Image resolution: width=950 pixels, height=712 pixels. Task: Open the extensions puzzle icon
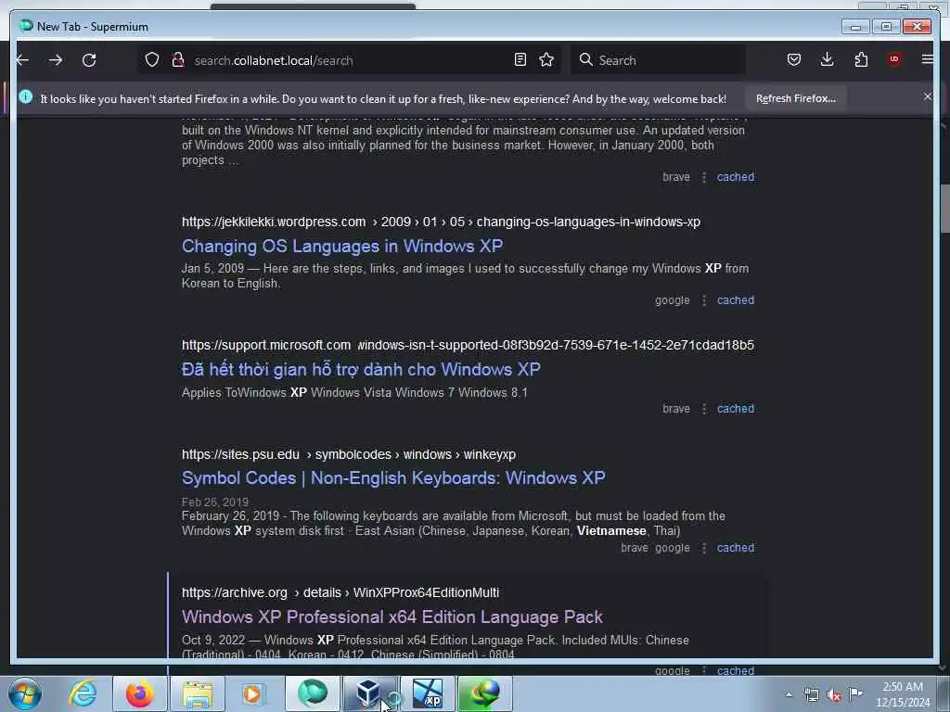point(861,59)
